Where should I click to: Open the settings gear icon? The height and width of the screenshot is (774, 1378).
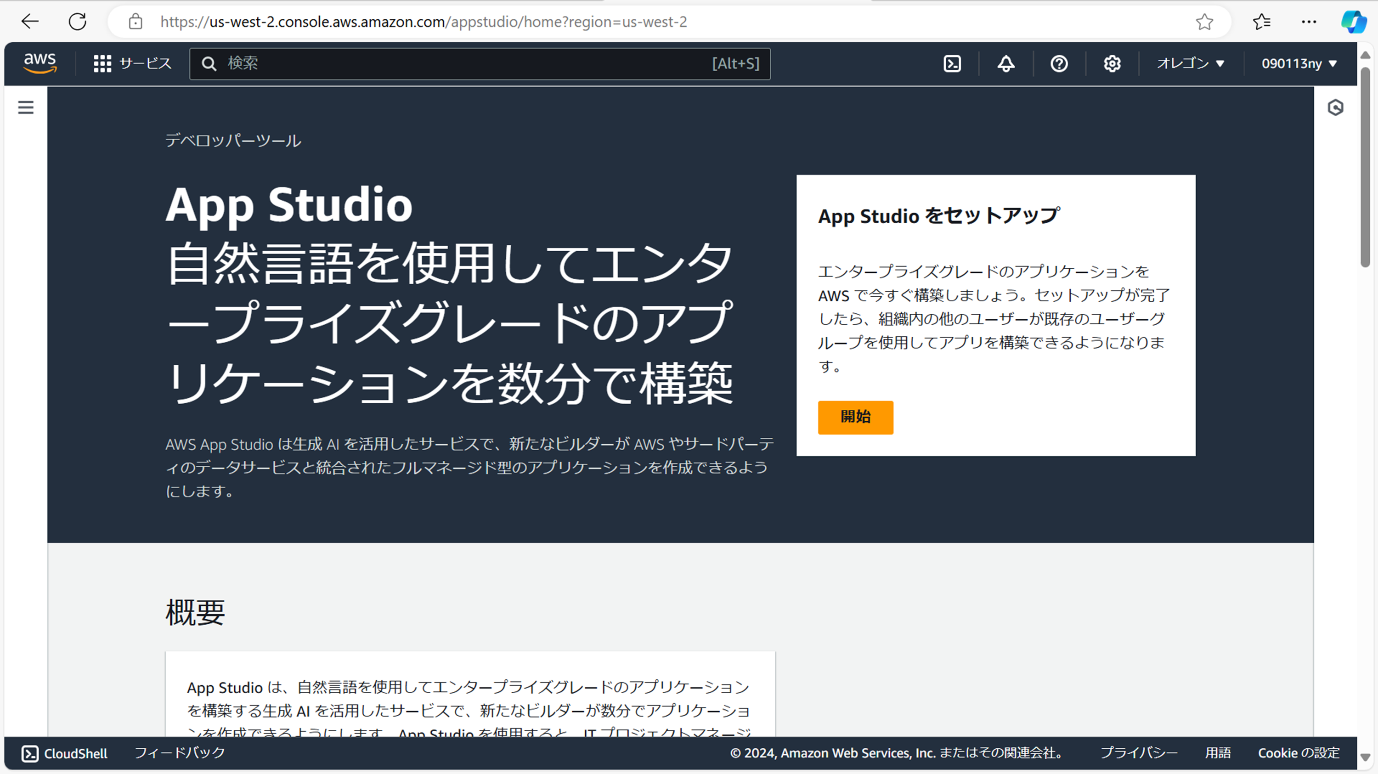(x=1112, y=64)
